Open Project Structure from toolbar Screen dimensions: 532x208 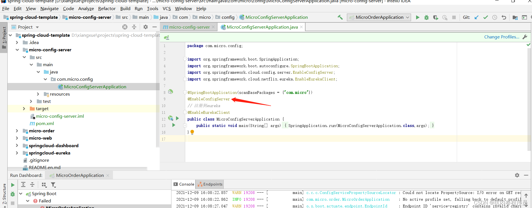[515, 17]
